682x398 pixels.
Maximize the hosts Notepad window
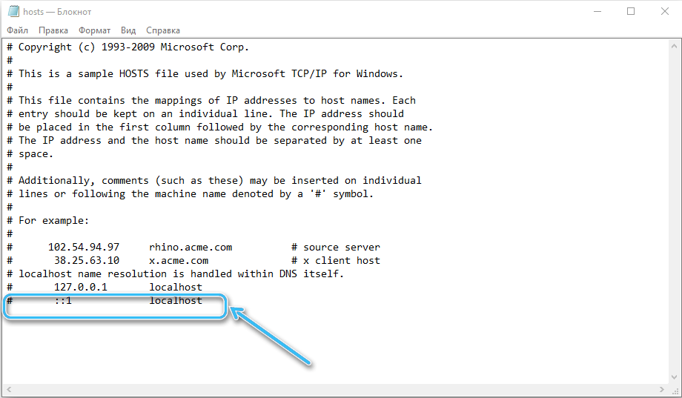(631, 11)
